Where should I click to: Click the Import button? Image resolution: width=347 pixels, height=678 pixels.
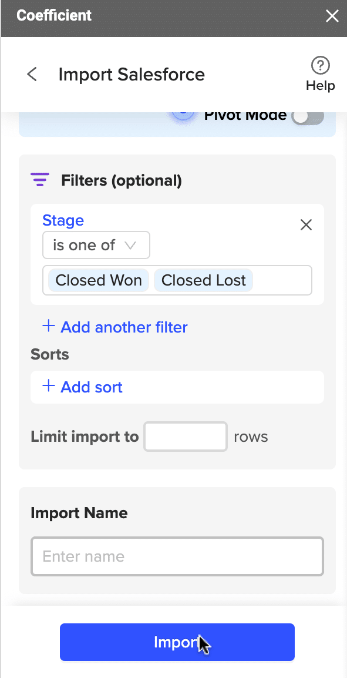(177, 642)
